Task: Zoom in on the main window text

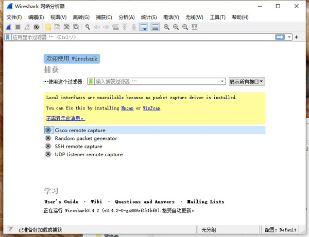Action: click(x=166, y=27)
